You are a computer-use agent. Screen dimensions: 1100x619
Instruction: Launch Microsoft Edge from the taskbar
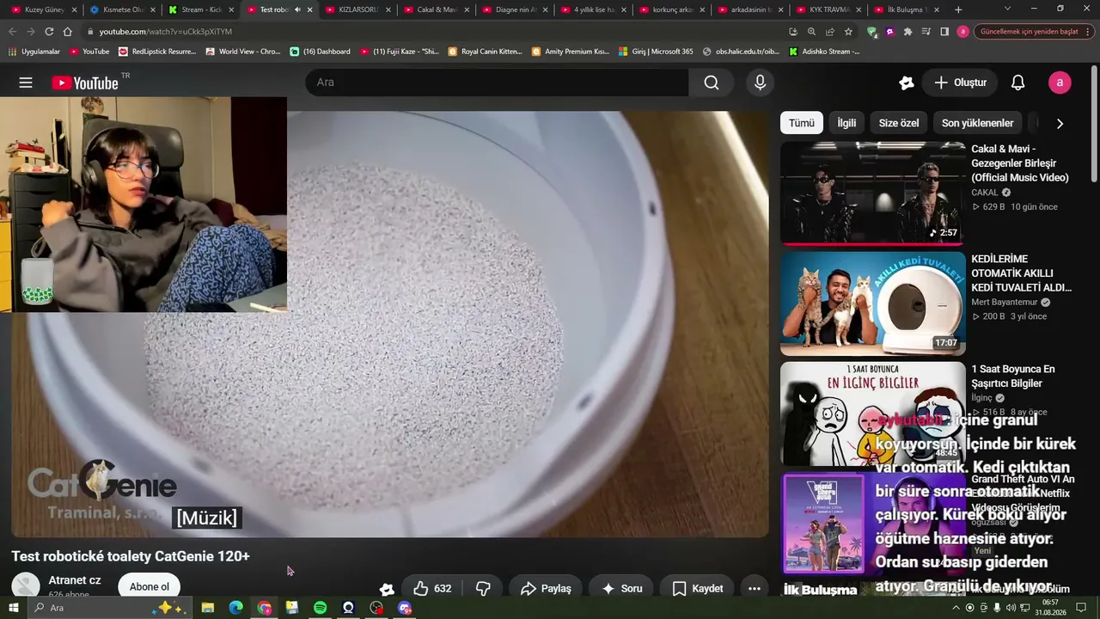(x=235, y=608)
